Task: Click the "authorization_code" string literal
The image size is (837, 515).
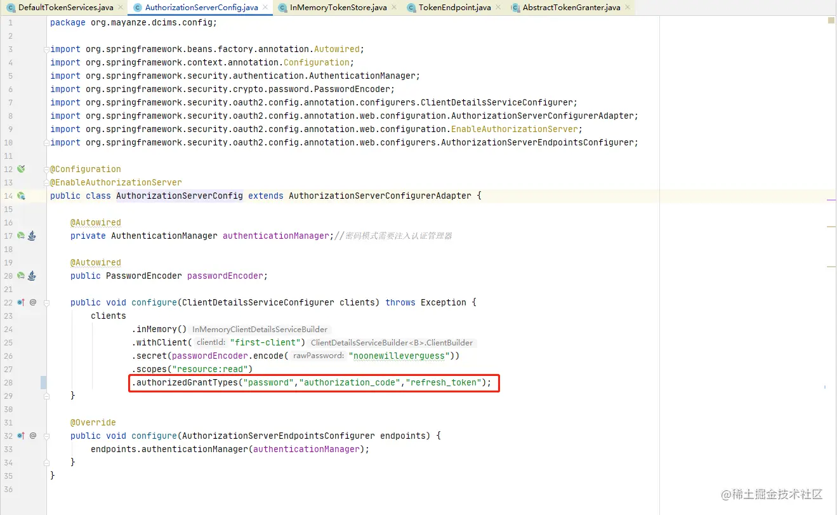Action: pos(350,382)
